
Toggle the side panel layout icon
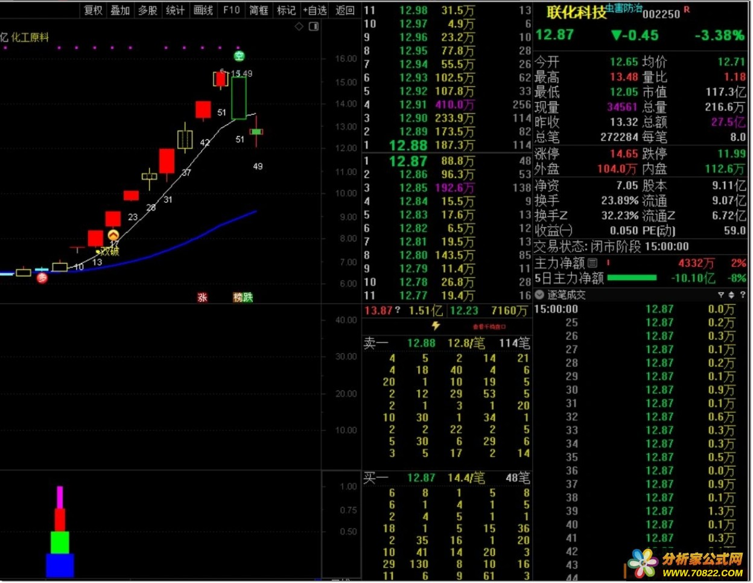(x=314, y=27)
